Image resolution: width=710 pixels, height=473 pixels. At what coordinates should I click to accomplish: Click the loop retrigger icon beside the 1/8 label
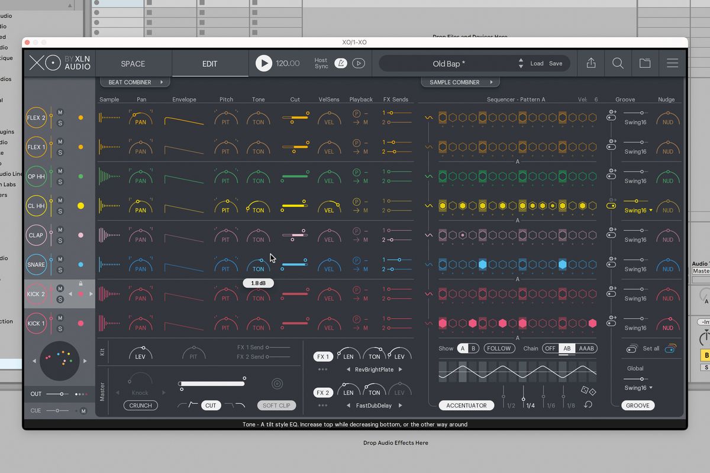[588, 404]
